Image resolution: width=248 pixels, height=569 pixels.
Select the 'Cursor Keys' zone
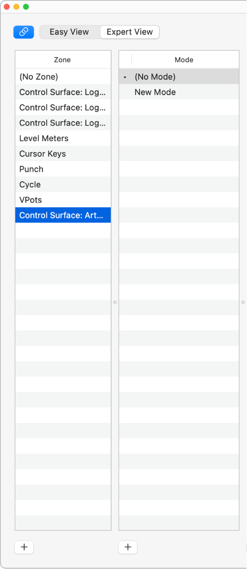coord(43,154)
